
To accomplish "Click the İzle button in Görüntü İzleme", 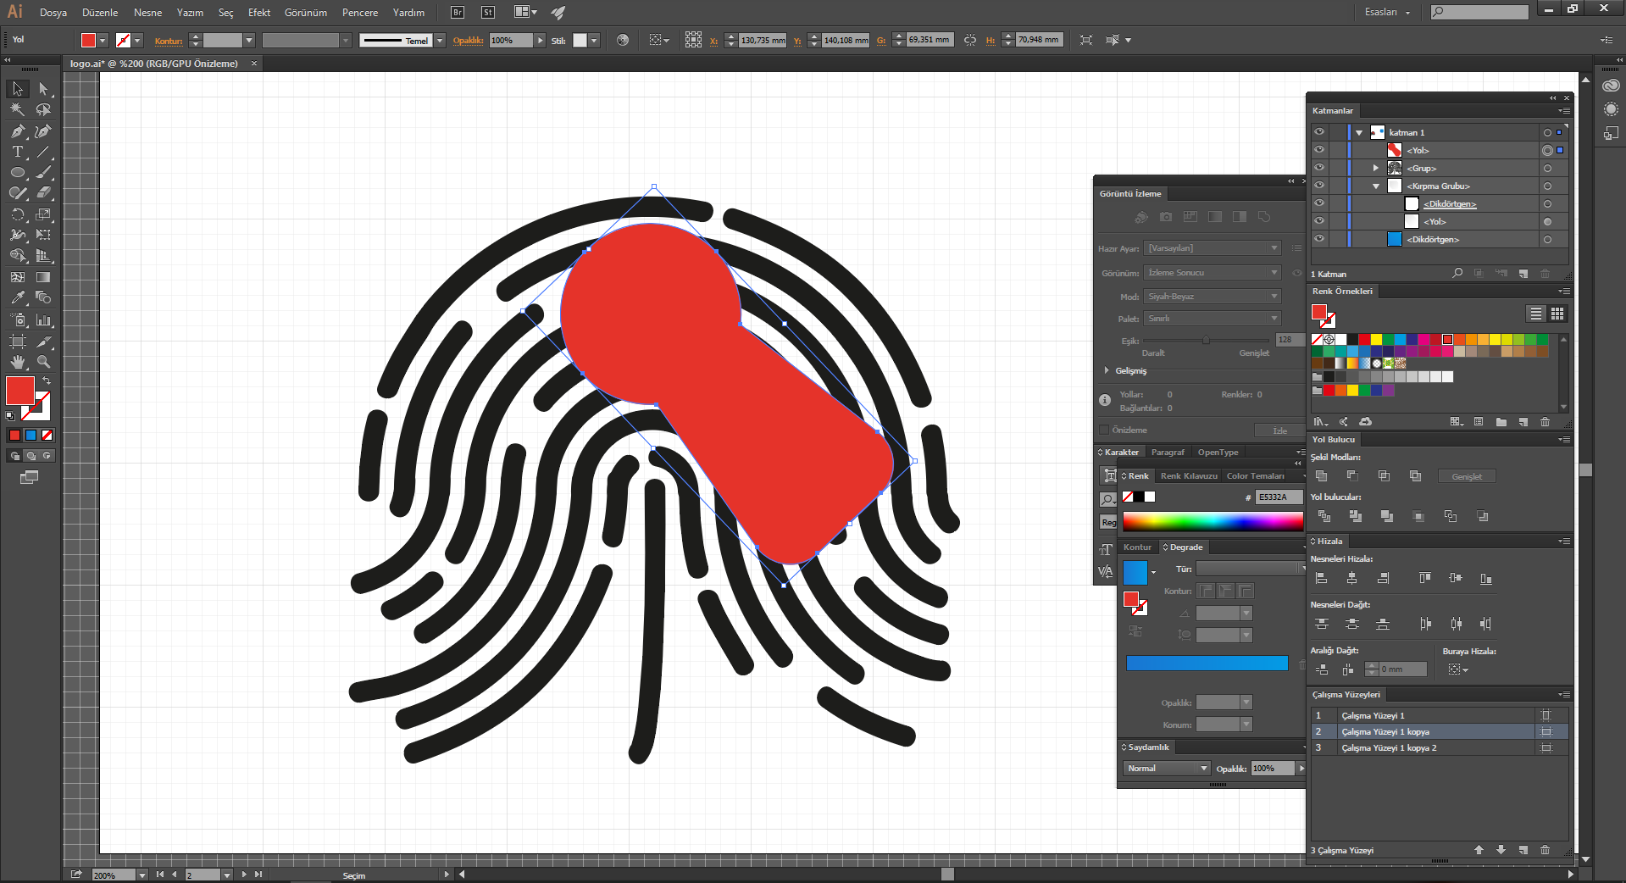I will coord(1279,430).
